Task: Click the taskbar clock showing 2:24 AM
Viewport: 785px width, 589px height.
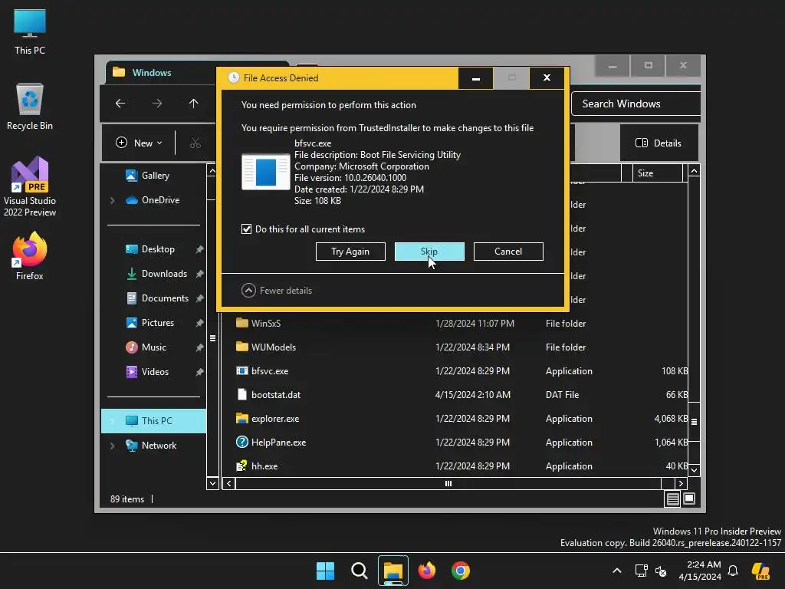Action: (700, 571)
